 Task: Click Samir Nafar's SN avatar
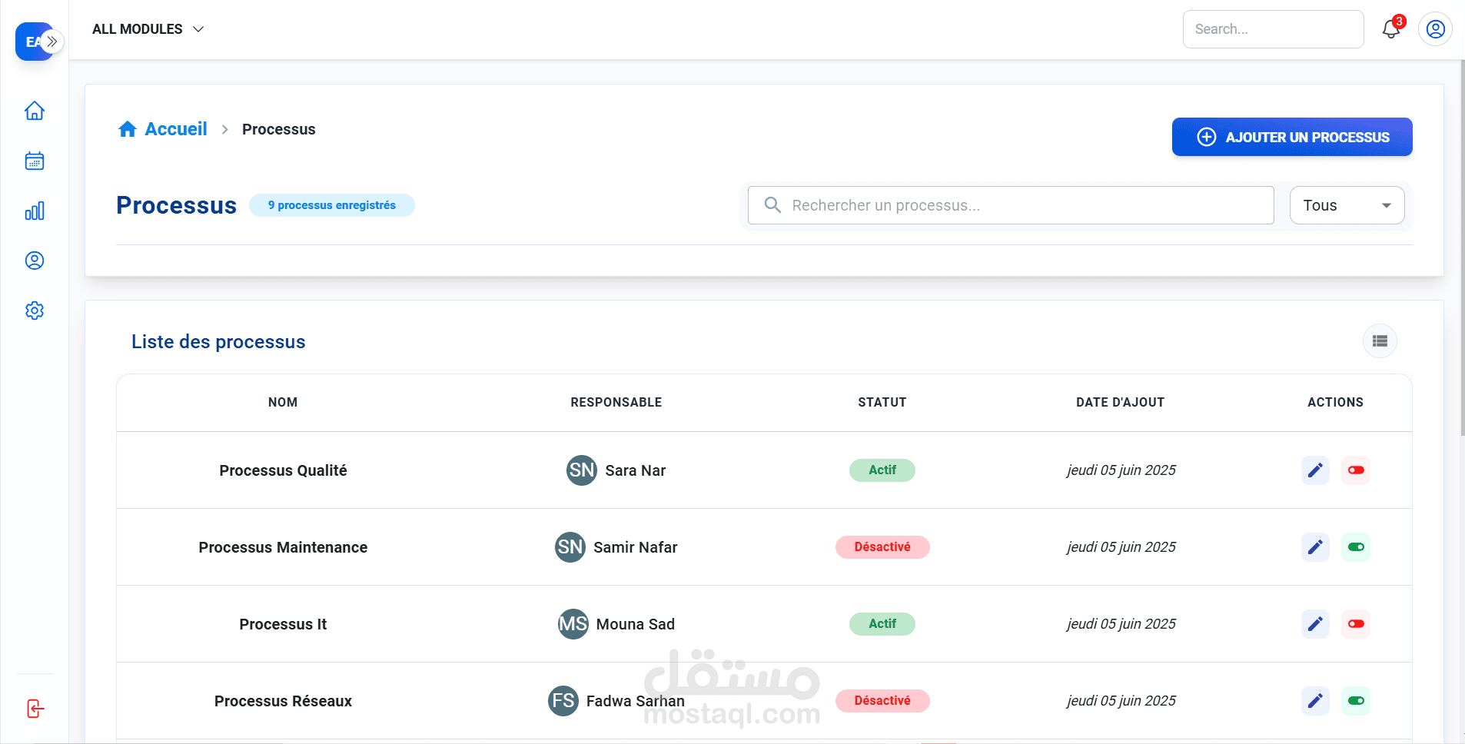tap(570, 547)
